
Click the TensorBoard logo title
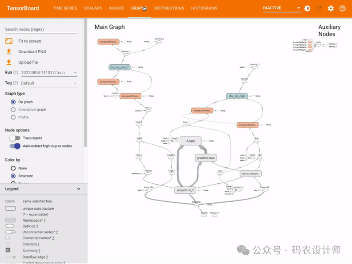[x=23, y=8]
